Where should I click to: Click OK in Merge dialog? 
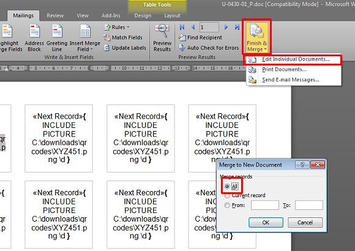(266, 222)
